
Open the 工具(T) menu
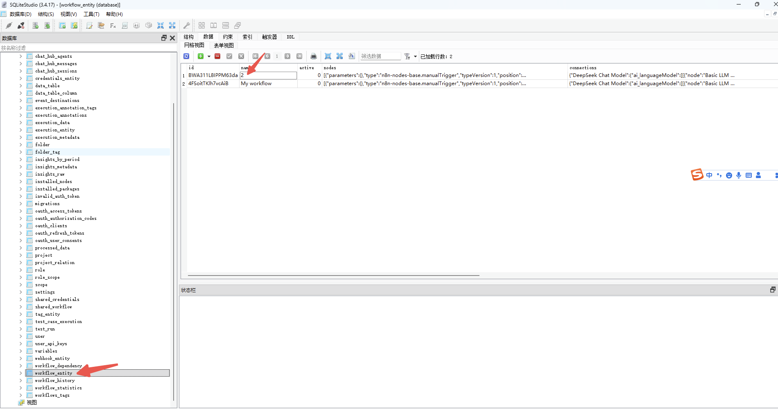[x=91, y=14]
